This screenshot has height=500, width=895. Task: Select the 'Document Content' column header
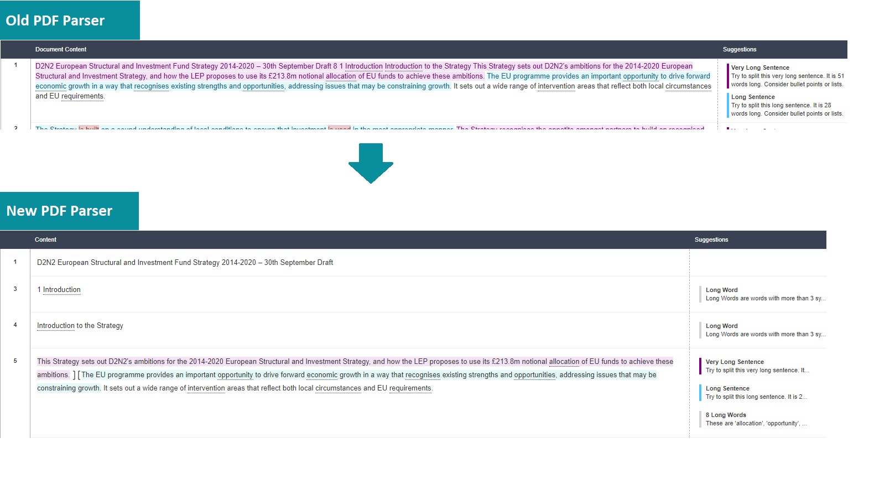61,49
